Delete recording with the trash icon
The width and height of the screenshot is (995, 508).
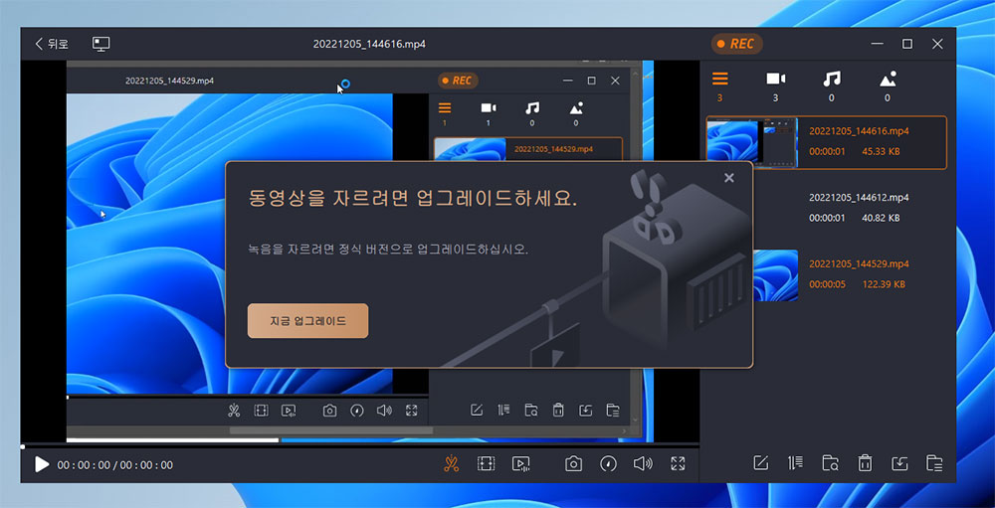865,463
